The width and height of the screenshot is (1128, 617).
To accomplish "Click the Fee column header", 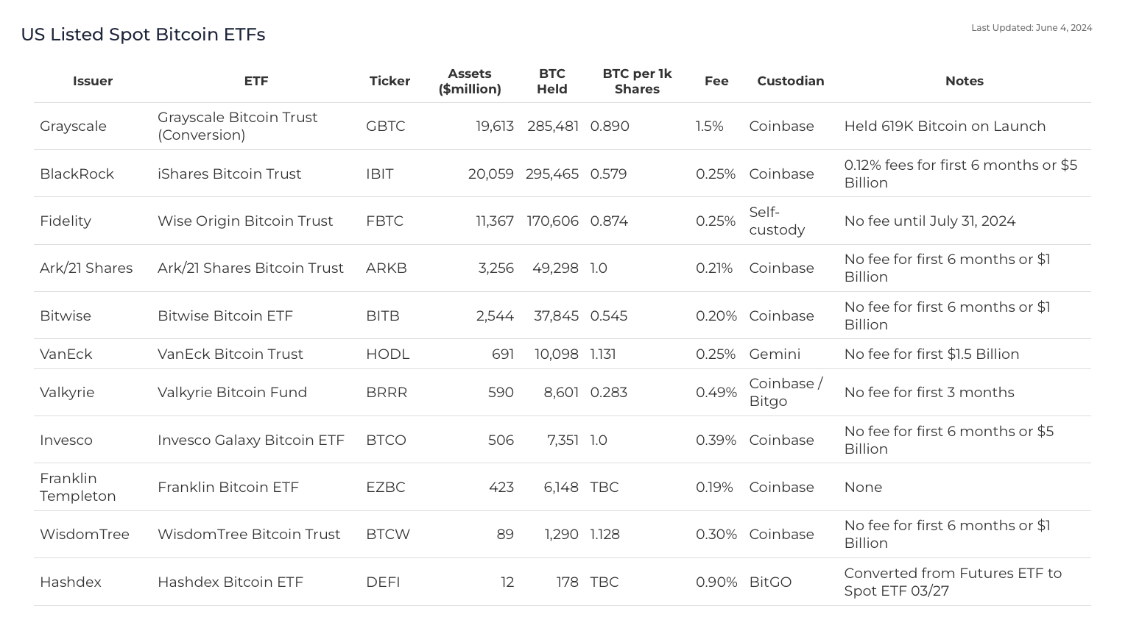I will point(716,81).
